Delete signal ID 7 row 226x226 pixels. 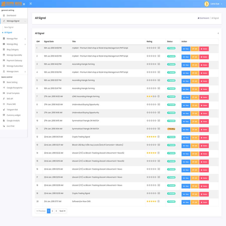[x=204, y=97]
